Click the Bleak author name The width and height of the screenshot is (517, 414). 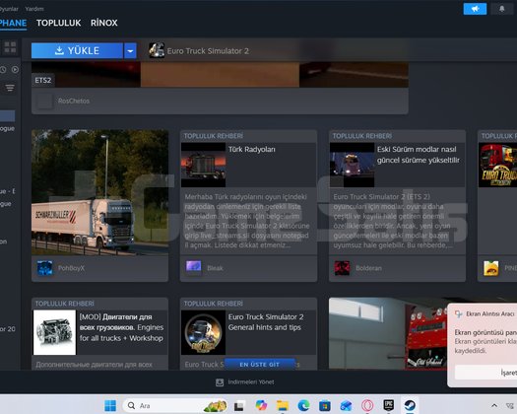[215, 268]
